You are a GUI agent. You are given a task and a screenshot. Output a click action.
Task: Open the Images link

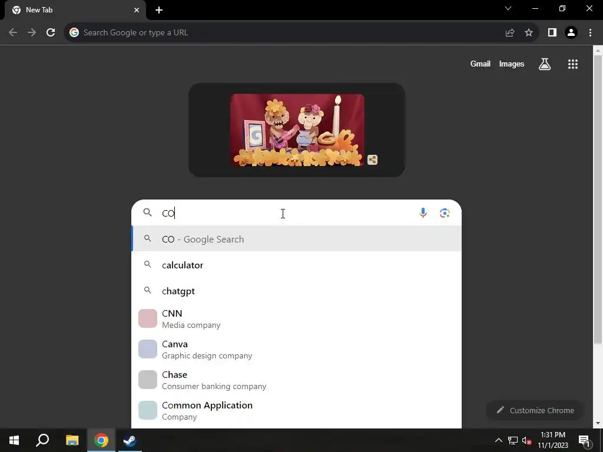(512, 64)
